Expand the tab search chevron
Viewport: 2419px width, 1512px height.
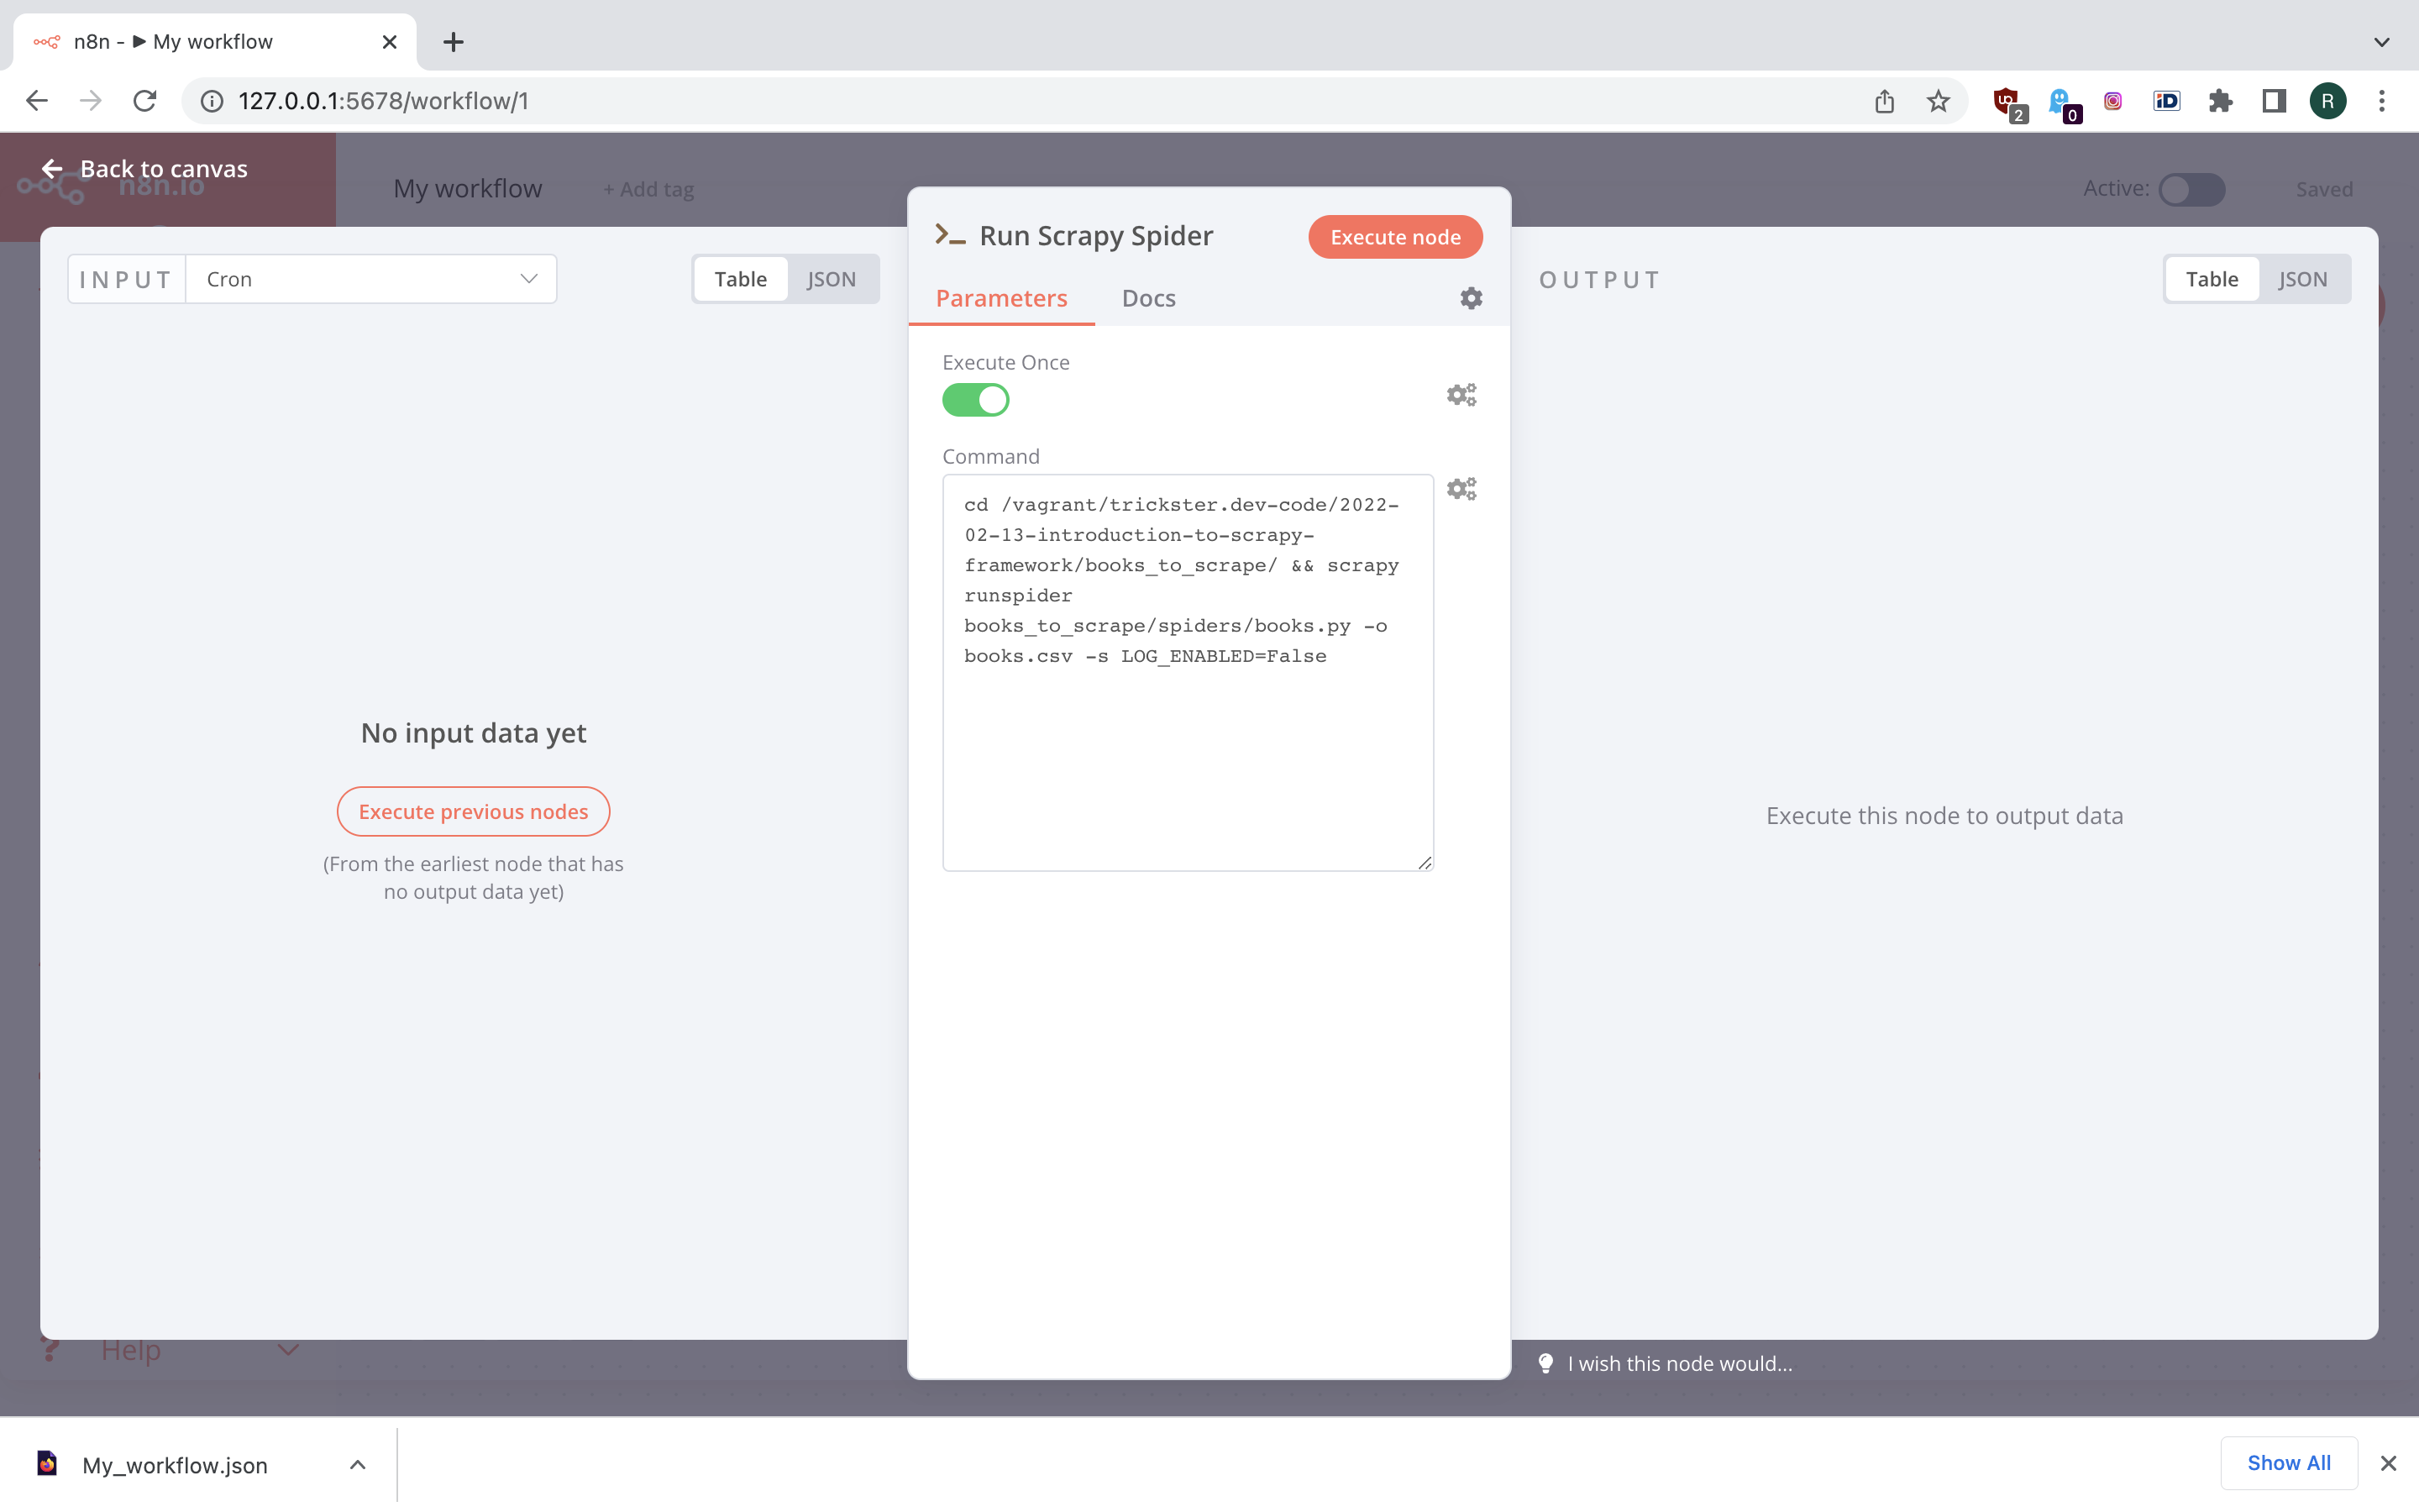click(2382, 42)
